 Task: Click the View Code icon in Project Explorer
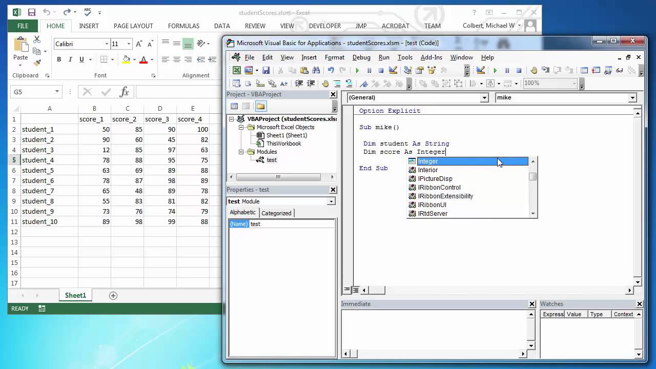click(x=234, y=106)
